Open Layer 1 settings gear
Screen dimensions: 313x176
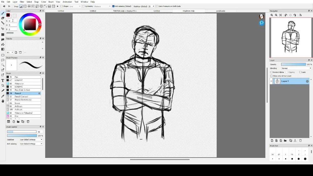coord(307,81)
